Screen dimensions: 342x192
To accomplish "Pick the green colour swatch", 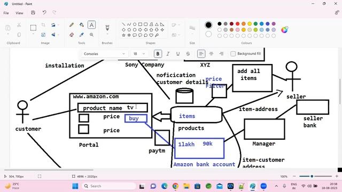I will pyautogui.click(x=255, y=23).
